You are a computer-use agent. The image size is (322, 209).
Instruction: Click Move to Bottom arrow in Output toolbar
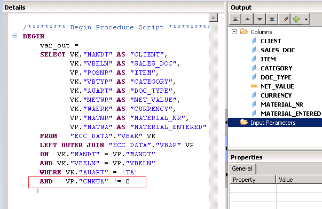pyautogui.click(x=272, y=19)
